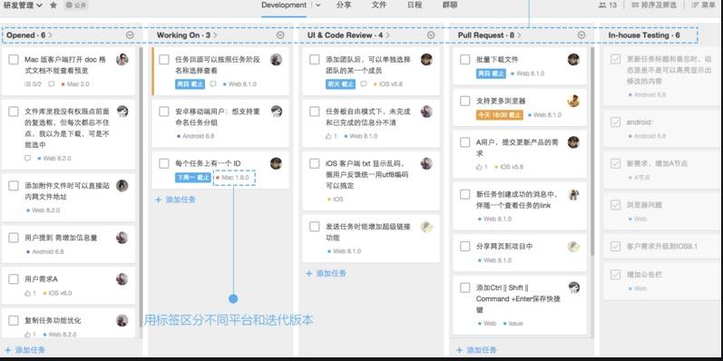This screenshot has width=723, height=361.
Task: Check the 批量下载文件 task
Action: click(x=465, y=60)
